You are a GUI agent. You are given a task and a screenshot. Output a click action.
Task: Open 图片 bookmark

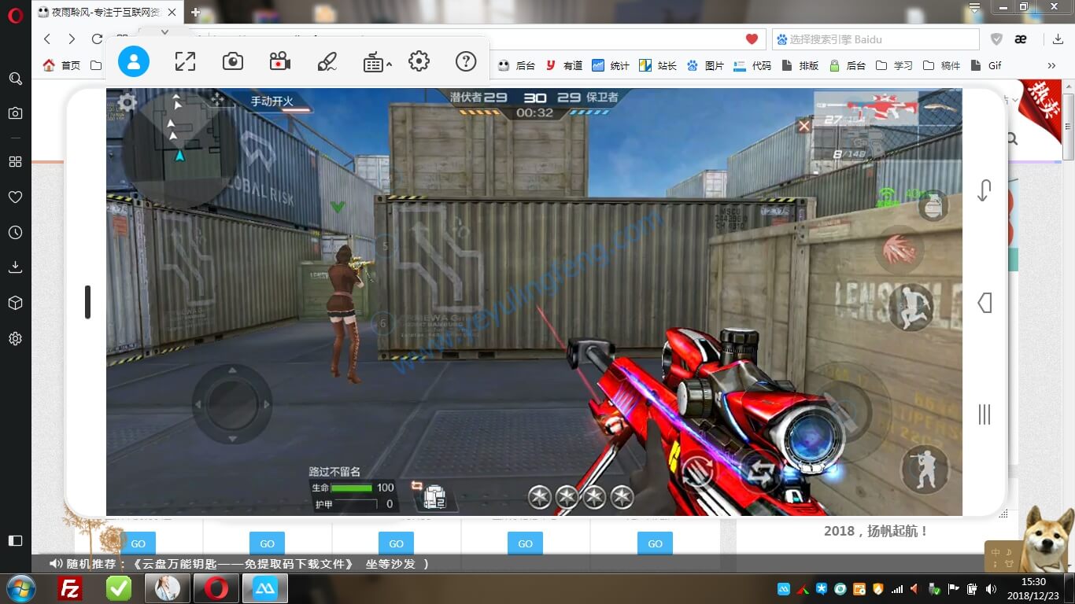[705, 66]
